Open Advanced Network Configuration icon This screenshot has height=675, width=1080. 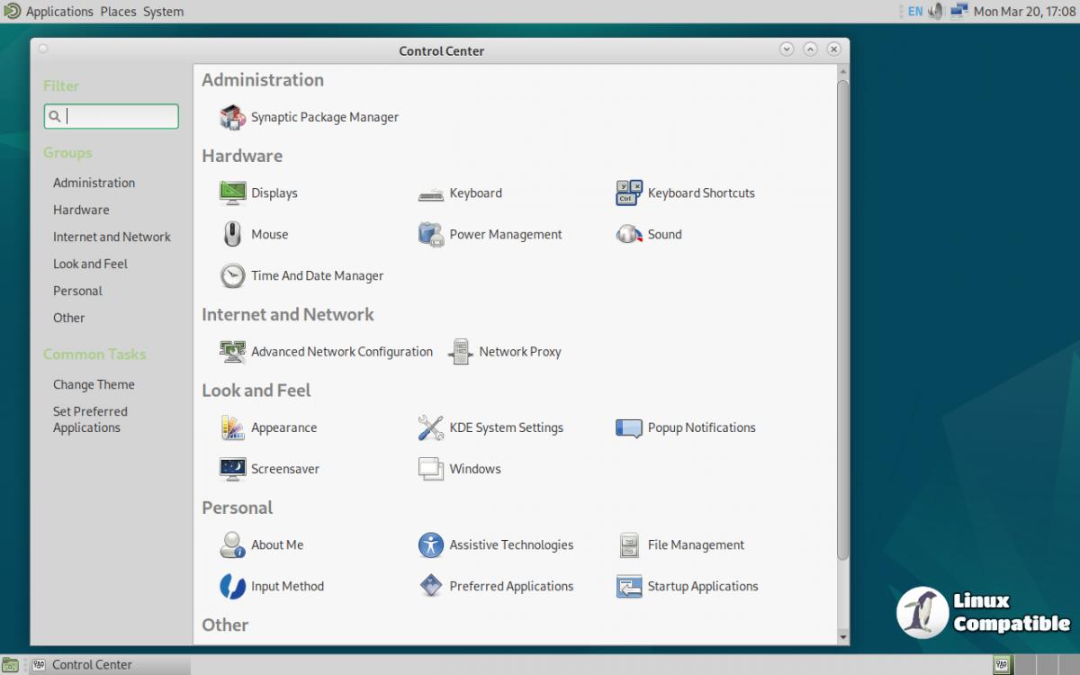point(233,352)
